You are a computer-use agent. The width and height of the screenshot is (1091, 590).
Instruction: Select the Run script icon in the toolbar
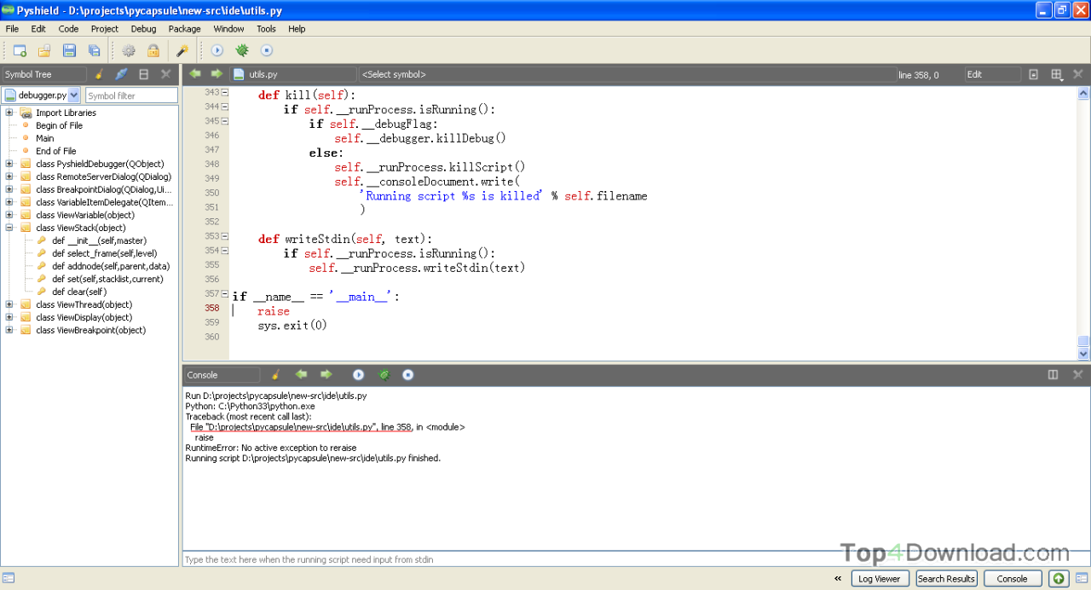pos(217,49)
